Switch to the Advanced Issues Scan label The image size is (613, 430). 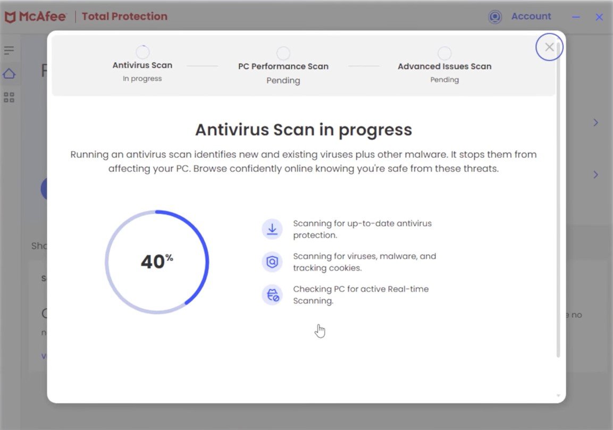(444, 66)
